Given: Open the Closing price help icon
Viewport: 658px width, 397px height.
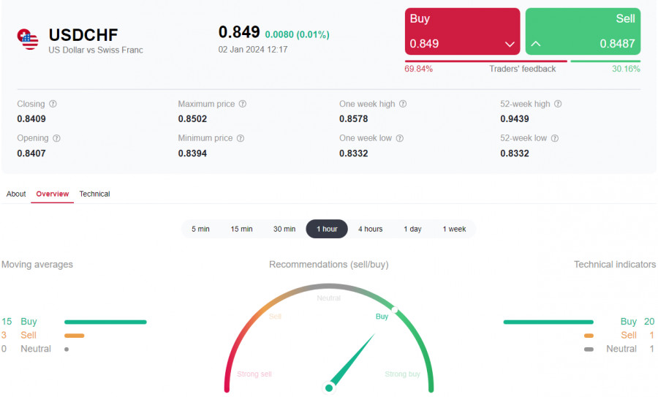Looking at the screenshot, I should [x=53, y=104].
